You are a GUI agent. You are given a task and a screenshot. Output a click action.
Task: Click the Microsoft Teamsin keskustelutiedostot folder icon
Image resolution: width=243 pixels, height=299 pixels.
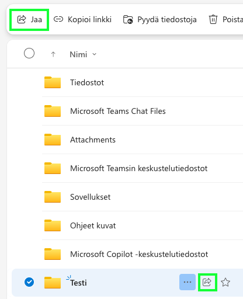pos(53,168)
